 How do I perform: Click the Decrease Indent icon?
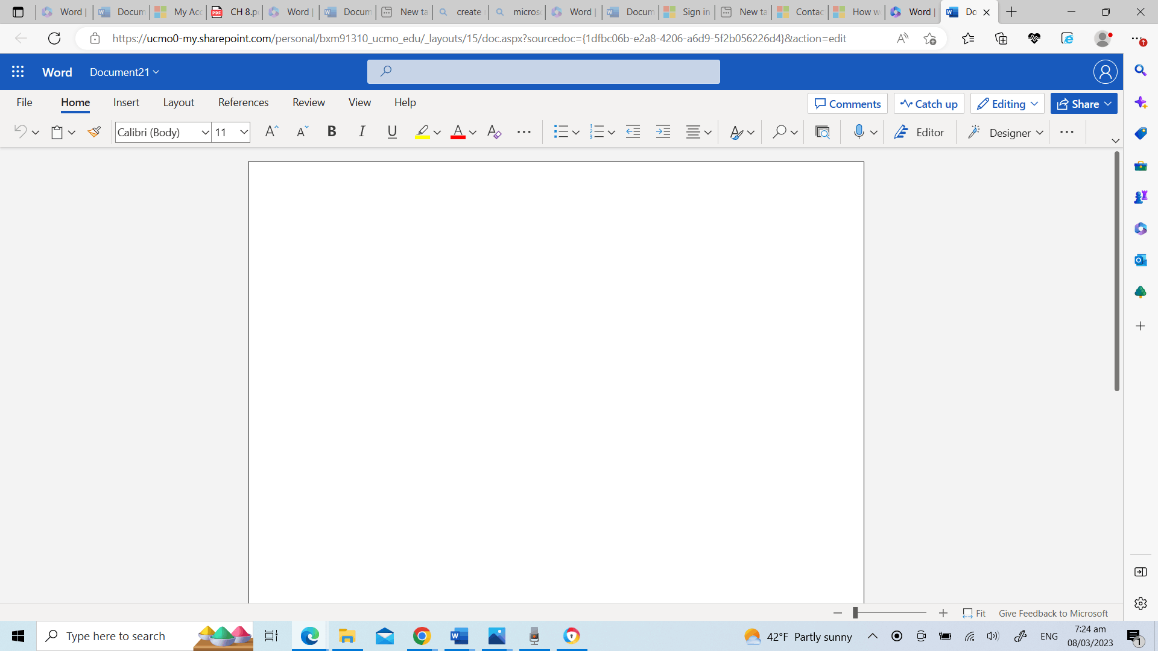click(633, 132)
